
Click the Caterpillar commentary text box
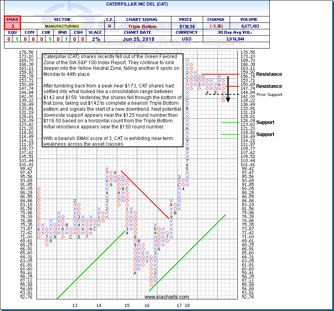[112, 100]
